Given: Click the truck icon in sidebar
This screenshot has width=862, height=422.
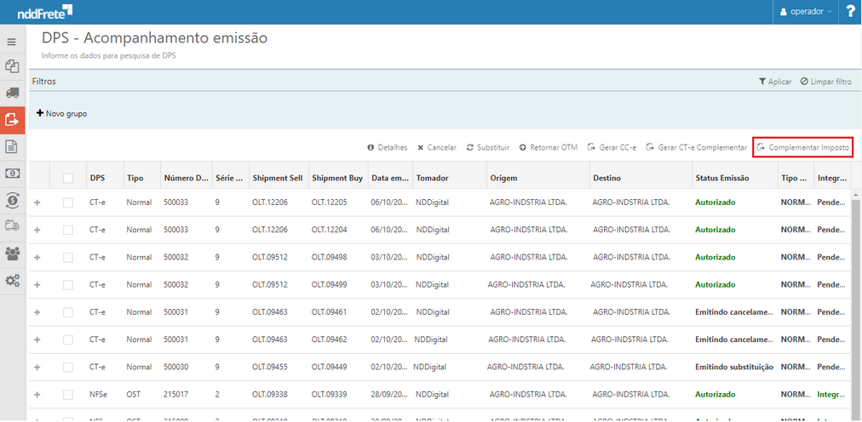Looking at the screenshot, I should pos(12,92).
